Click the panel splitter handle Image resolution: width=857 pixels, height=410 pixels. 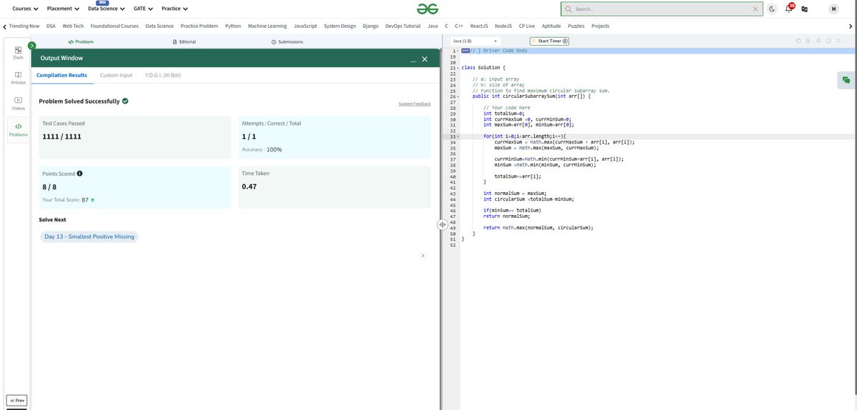pyautogui.click(x=443, y=224)
